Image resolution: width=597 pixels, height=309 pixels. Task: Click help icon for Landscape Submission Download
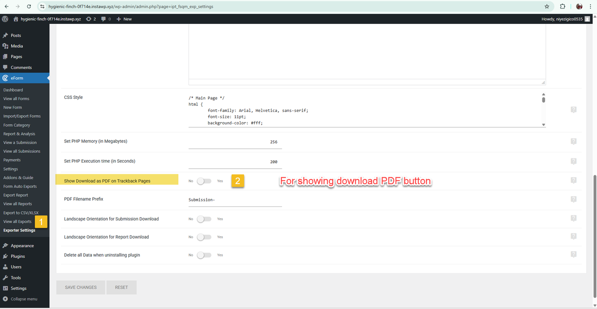(x=574, y=218)
